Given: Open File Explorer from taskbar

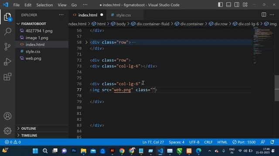Looking at the screenshot, I should click(83, 151).
